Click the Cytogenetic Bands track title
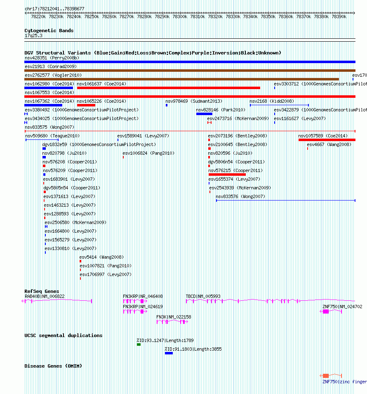This screenshot has height=394, width=367. 49,31
